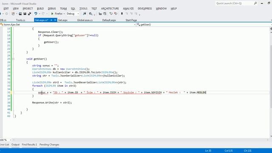The height and width of the screenshot is (153, 272).
Task: Click the Save All icon
Action: 29,14
